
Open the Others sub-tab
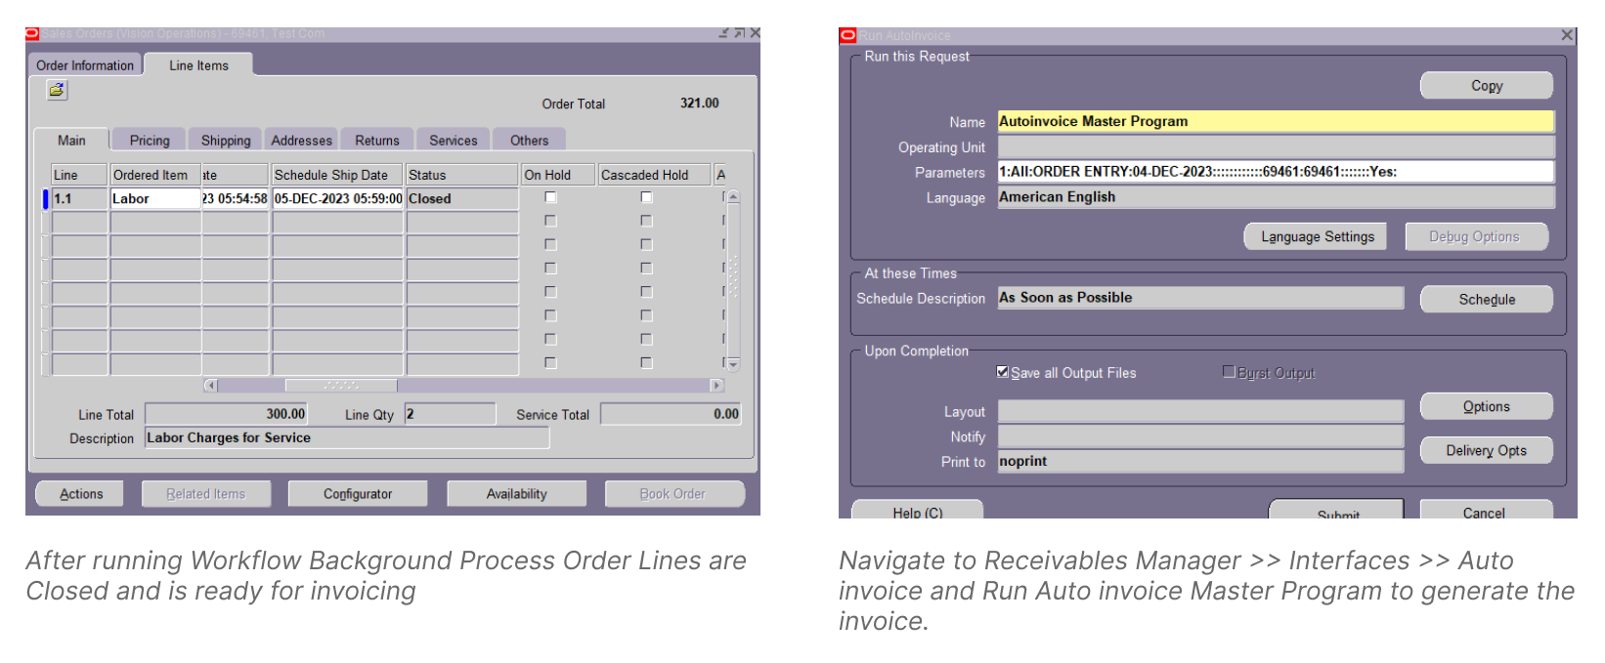coord(530,140)
